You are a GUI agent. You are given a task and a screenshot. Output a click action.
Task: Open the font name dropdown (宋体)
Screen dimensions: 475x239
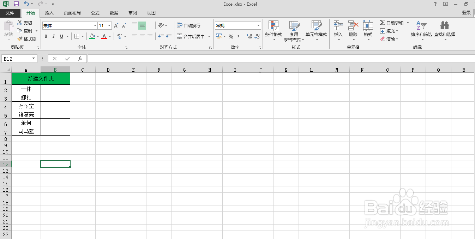click(95, 26)
